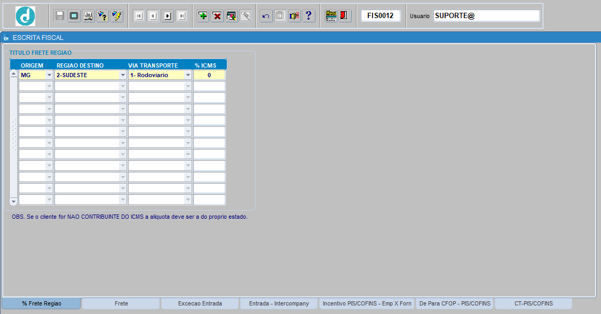Navigate to the next record
This screenshot has height=314, width=601.
click(x=167, y=16)
